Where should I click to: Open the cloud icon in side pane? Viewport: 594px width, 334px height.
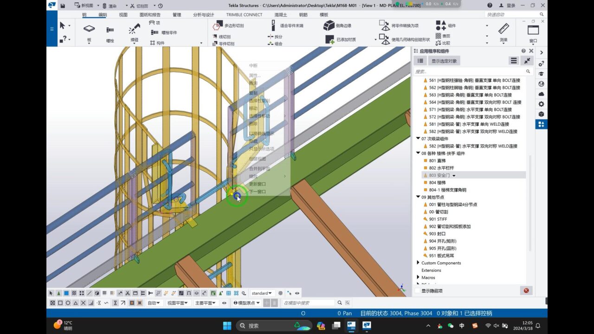coord(541,94)
